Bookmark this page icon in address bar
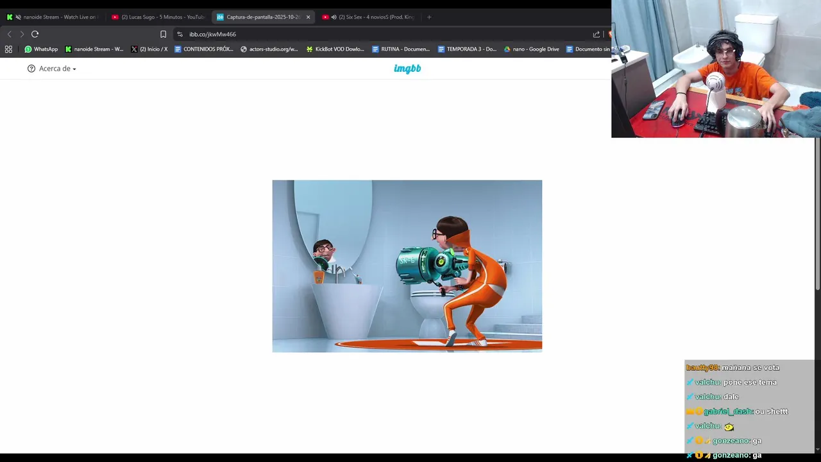Image resolution: width=821 pixels, height=462 pixels. tap(163, 34)
